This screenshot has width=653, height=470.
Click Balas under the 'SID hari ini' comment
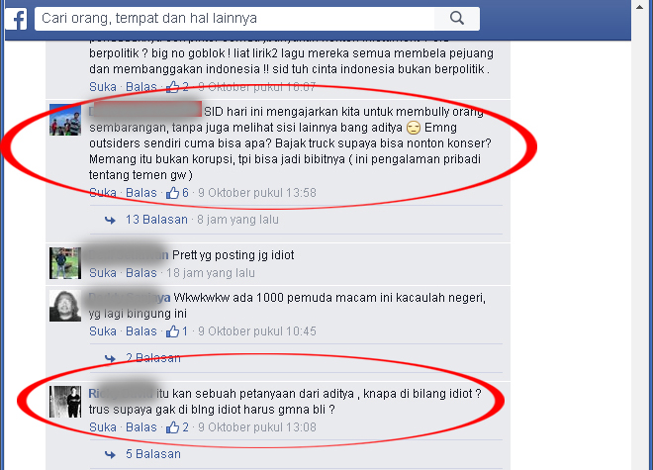coord(141,193)
